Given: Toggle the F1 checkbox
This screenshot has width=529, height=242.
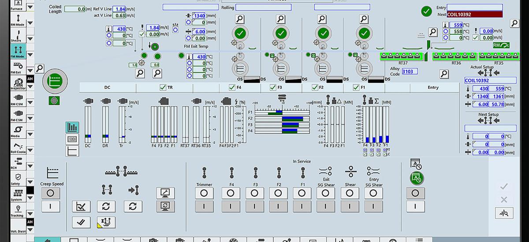Looking at the screenshot, I should click(x=356, y=87).
